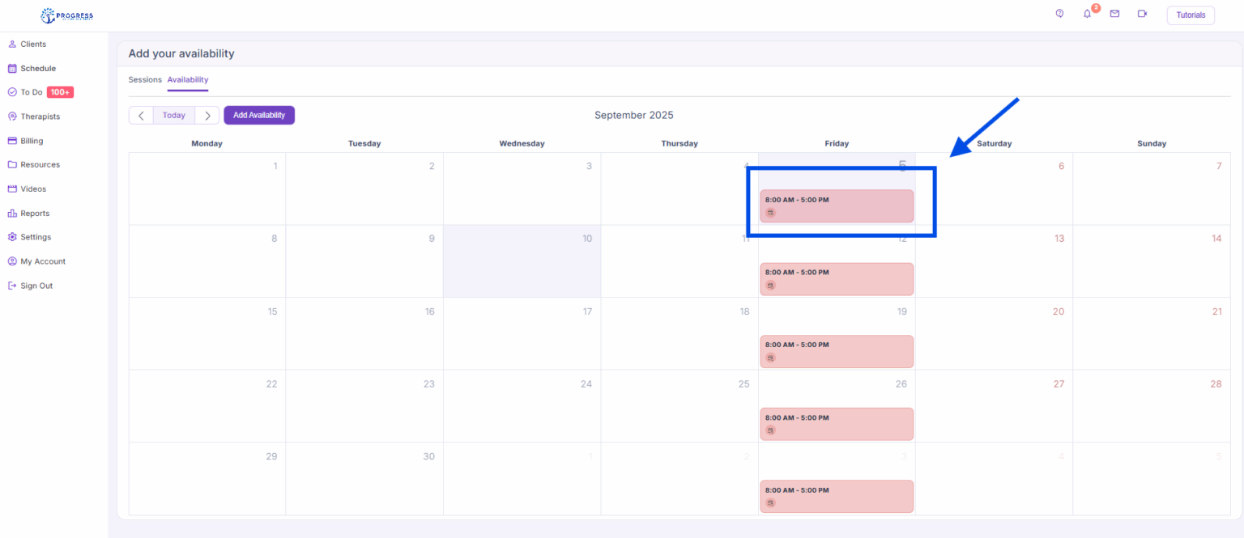The height and width of the screenshot is (538, 1244).
Task: Select the Availability tab
Action: 188,79
